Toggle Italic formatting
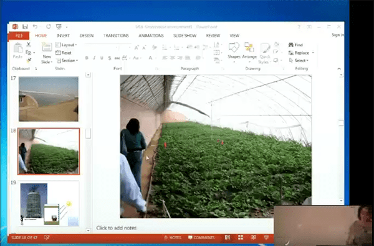The image size is (374, 246). click(94, 58)
